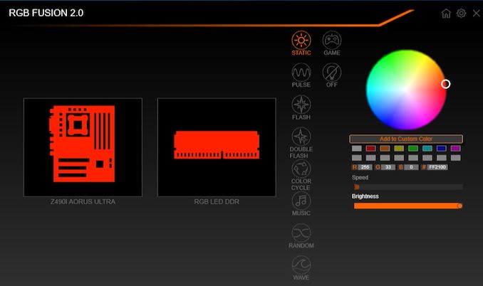Image resolution: width=483 pixels, height=286 pixels.
Task: Click Add to Custom Color button
Action: (x=406, y=139)
